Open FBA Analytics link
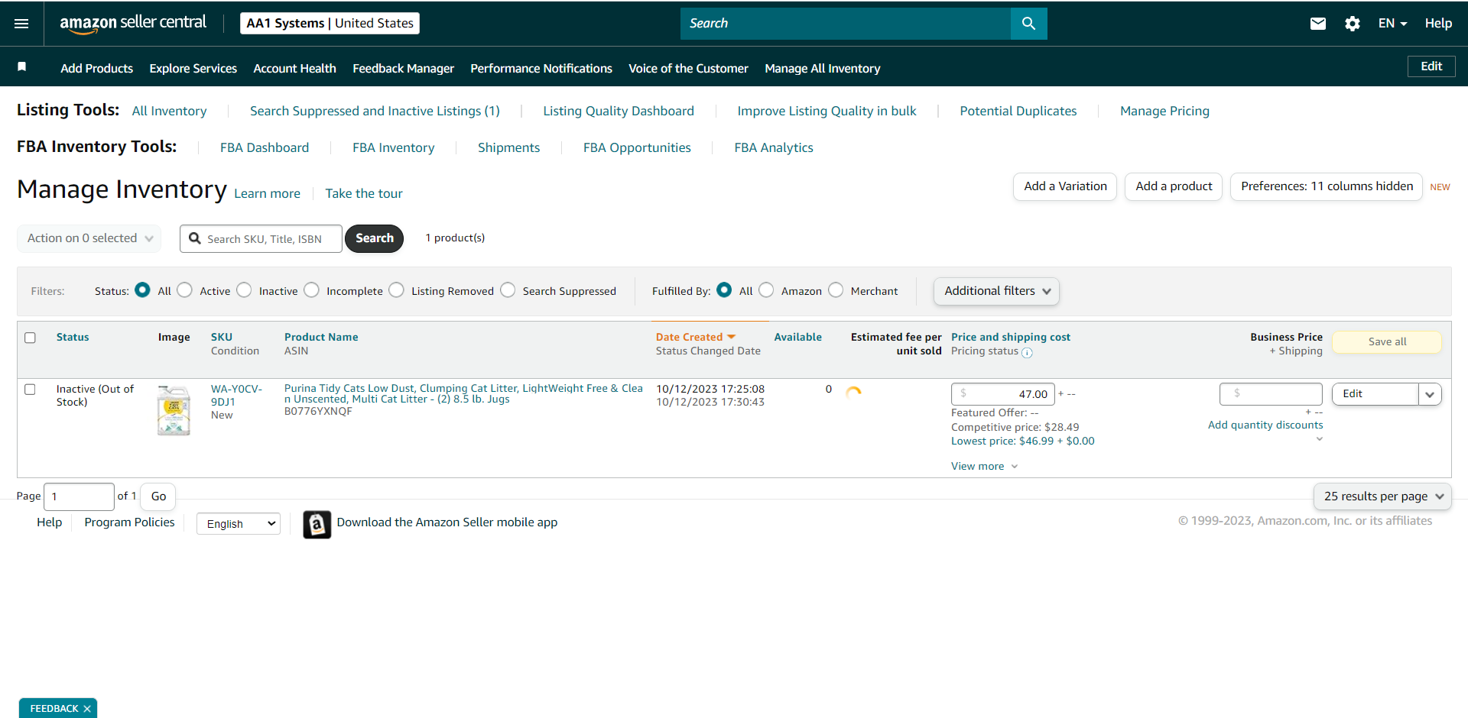 click(x=774, y=148)
